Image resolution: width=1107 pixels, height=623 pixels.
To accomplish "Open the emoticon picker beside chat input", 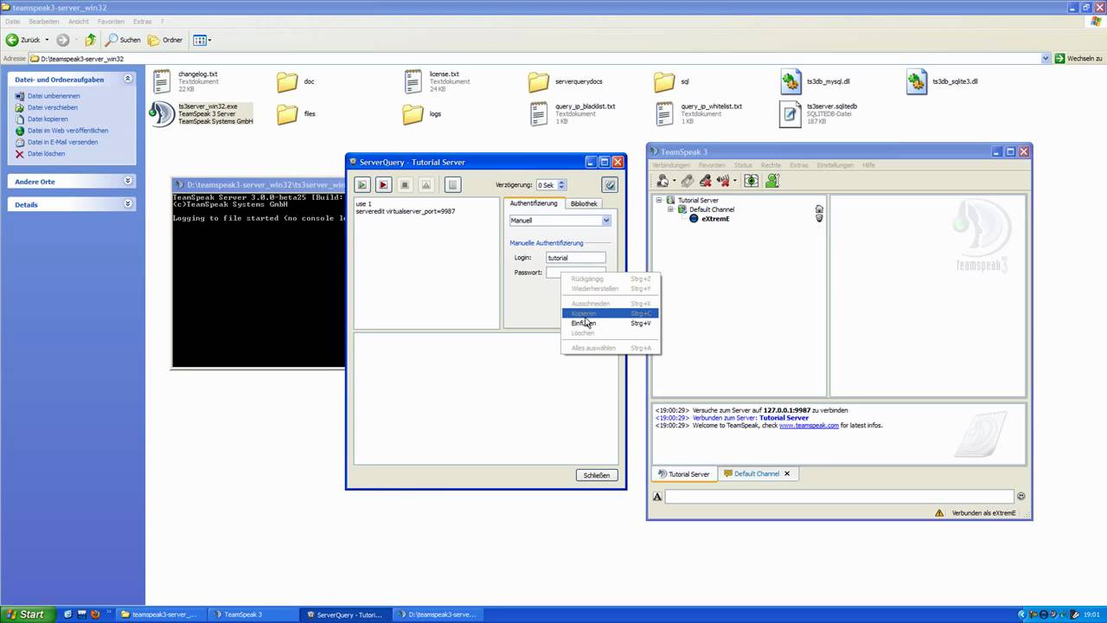I will tap(1021, 497).
